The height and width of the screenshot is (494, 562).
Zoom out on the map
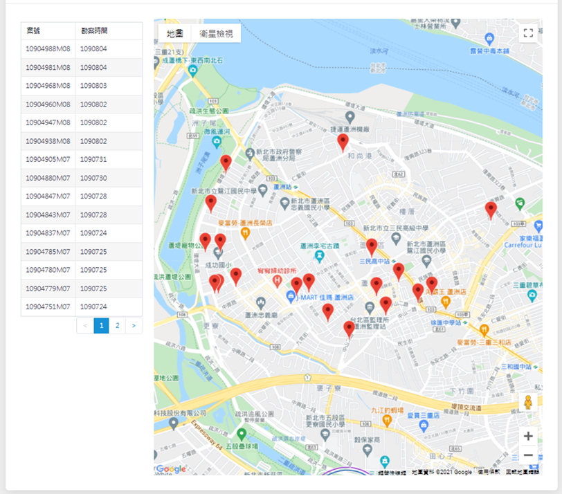pyautogui.click(x=528, y=455)
